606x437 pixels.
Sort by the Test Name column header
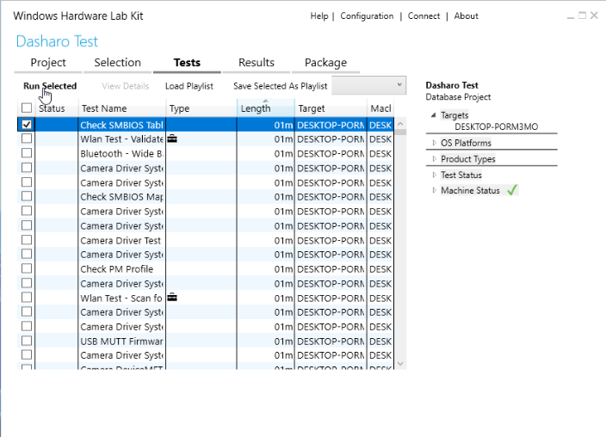(122, 108)
